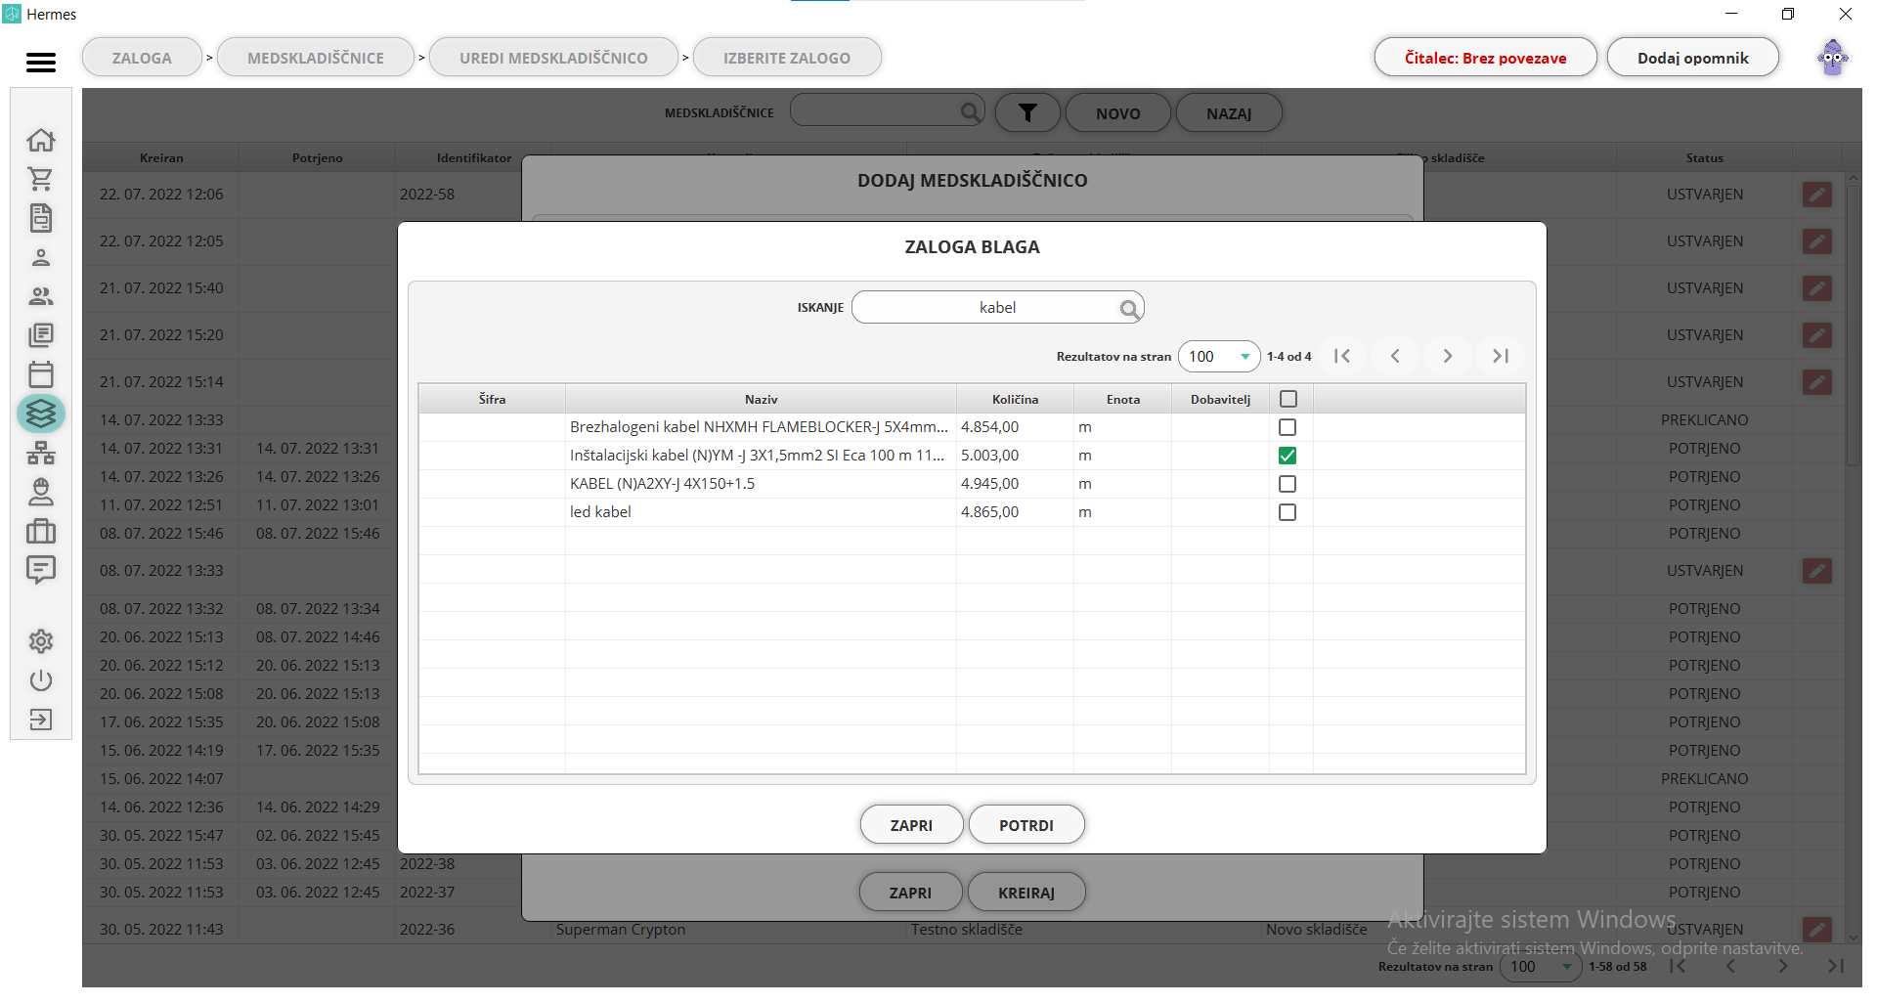The image size is (1877, 1004).
Task: Go to ZALOGA breadcrumb
Action: pyautogui.click(x=142, y=58)
